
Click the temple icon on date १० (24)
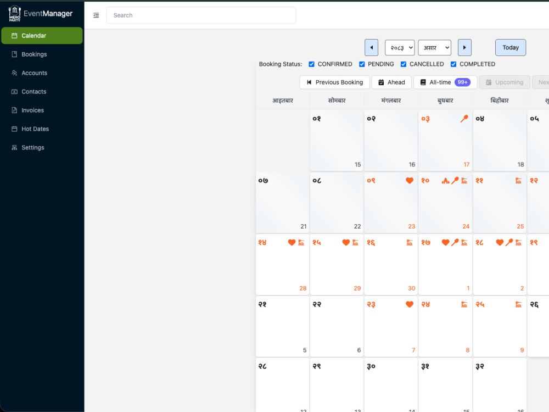pyautogui.click(x=445, y=180)
